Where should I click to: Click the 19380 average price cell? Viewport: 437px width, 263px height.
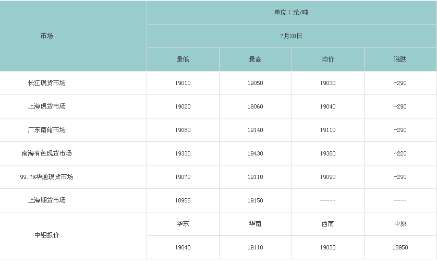point(327,153)
